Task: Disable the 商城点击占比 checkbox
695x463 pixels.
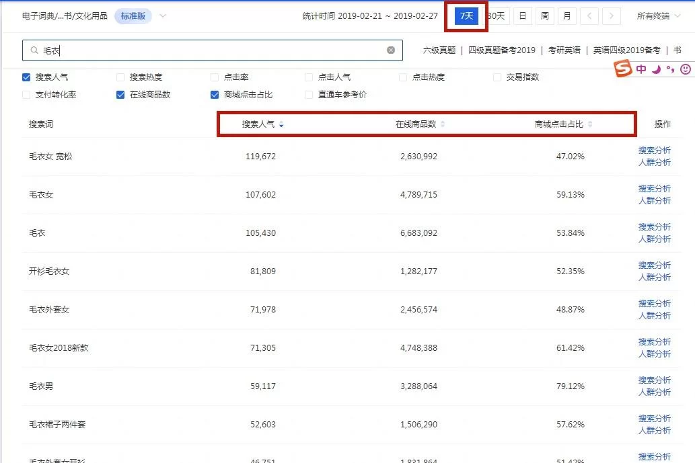Action: 214,95
